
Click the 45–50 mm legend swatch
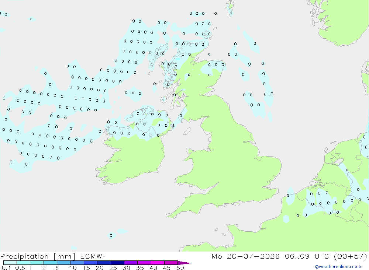tap(171, 263)
